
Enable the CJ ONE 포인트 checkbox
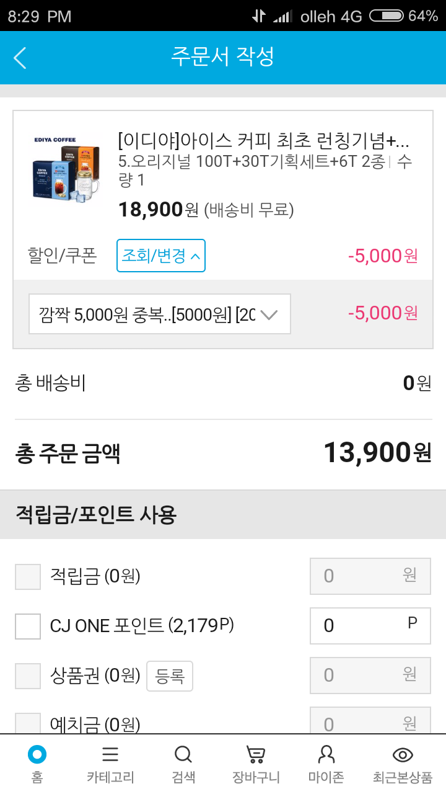tap(28, 626)
